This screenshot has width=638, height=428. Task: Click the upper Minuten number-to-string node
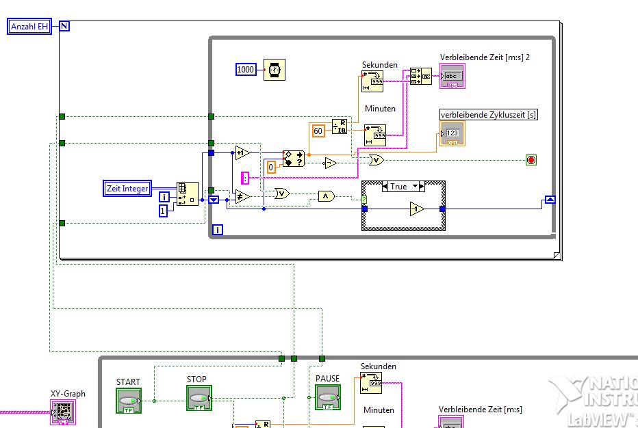374,135
